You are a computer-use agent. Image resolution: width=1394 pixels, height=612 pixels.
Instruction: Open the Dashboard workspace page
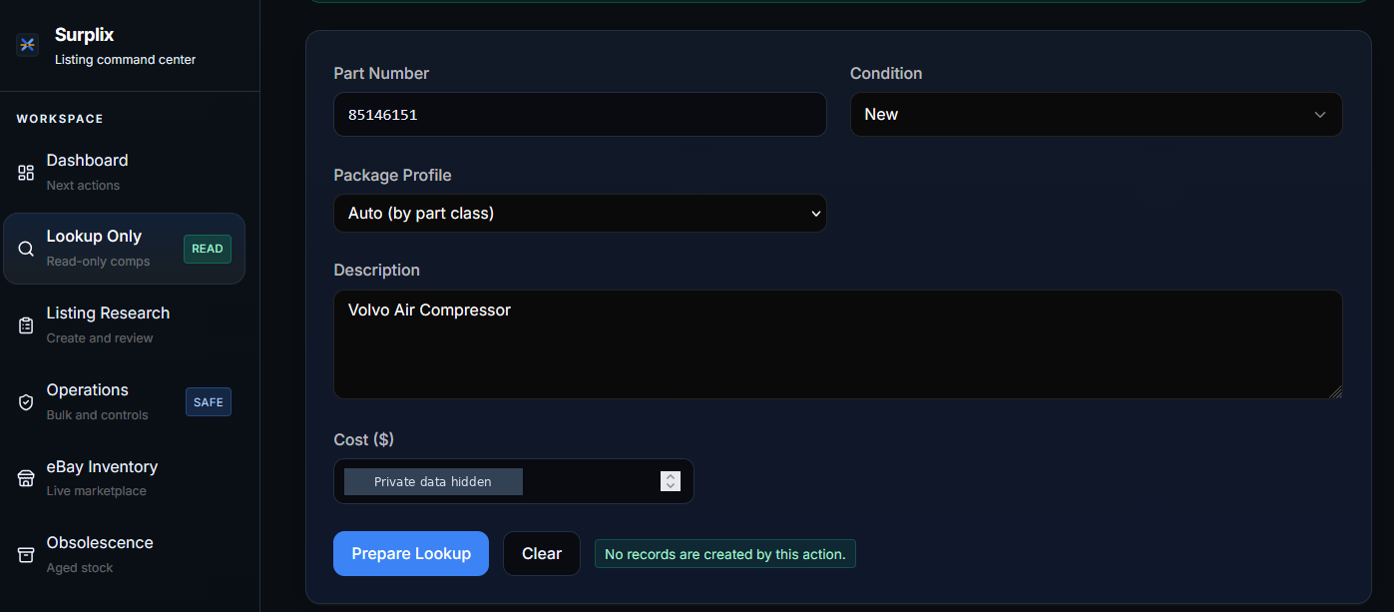point(125,172)
